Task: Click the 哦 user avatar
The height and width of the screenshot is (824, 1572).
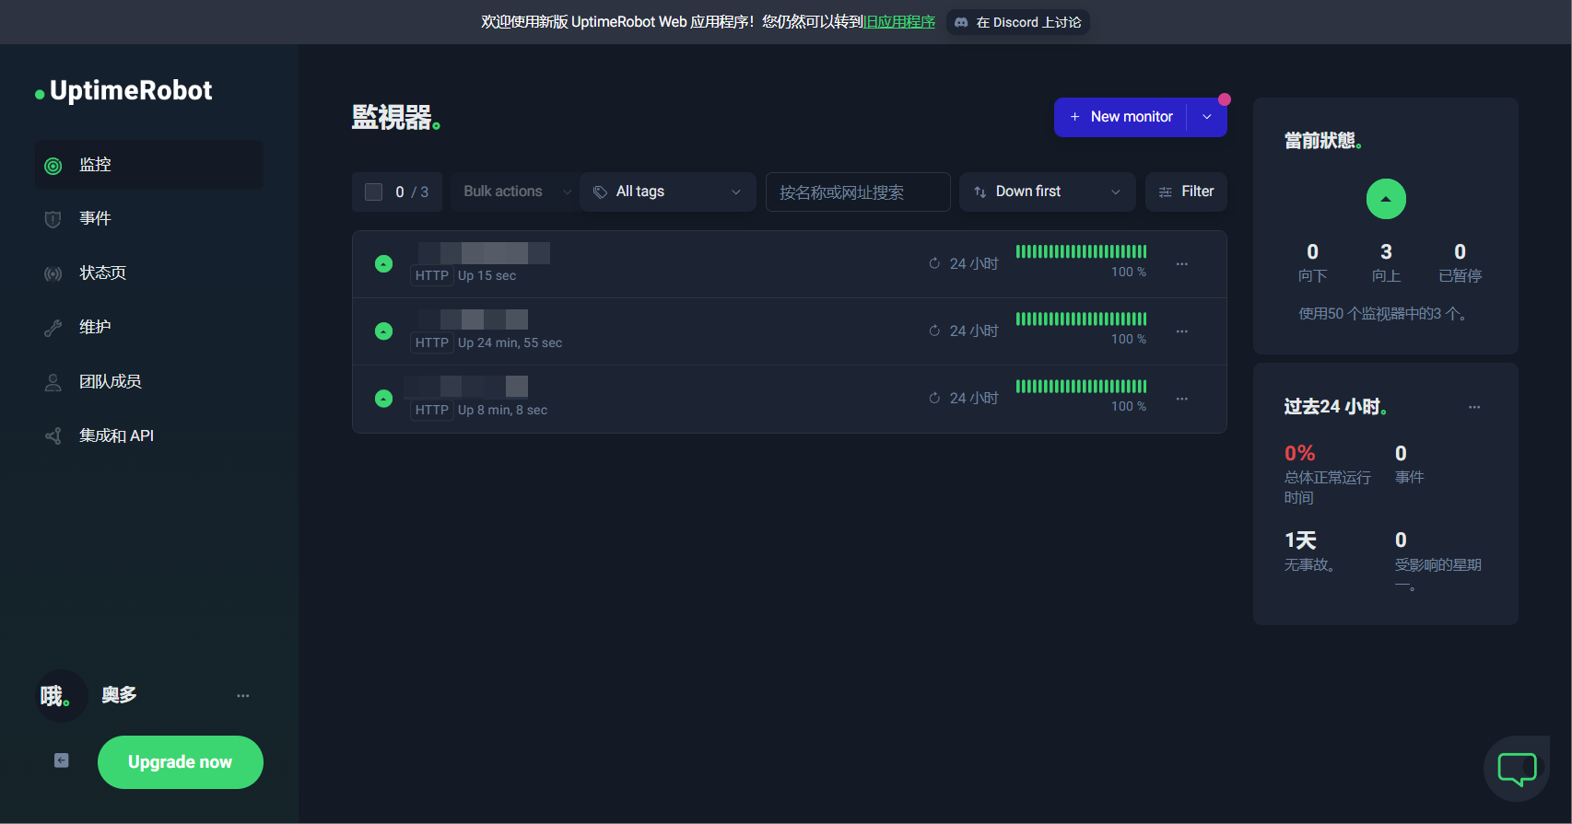Action: (x=61, y=696)
